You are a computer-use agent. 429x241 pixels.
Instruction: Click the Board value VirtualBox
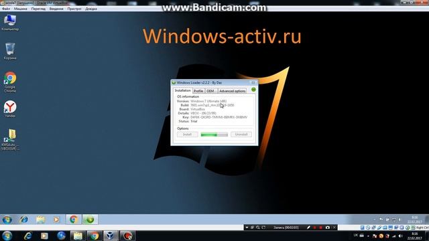pos(198,109)
